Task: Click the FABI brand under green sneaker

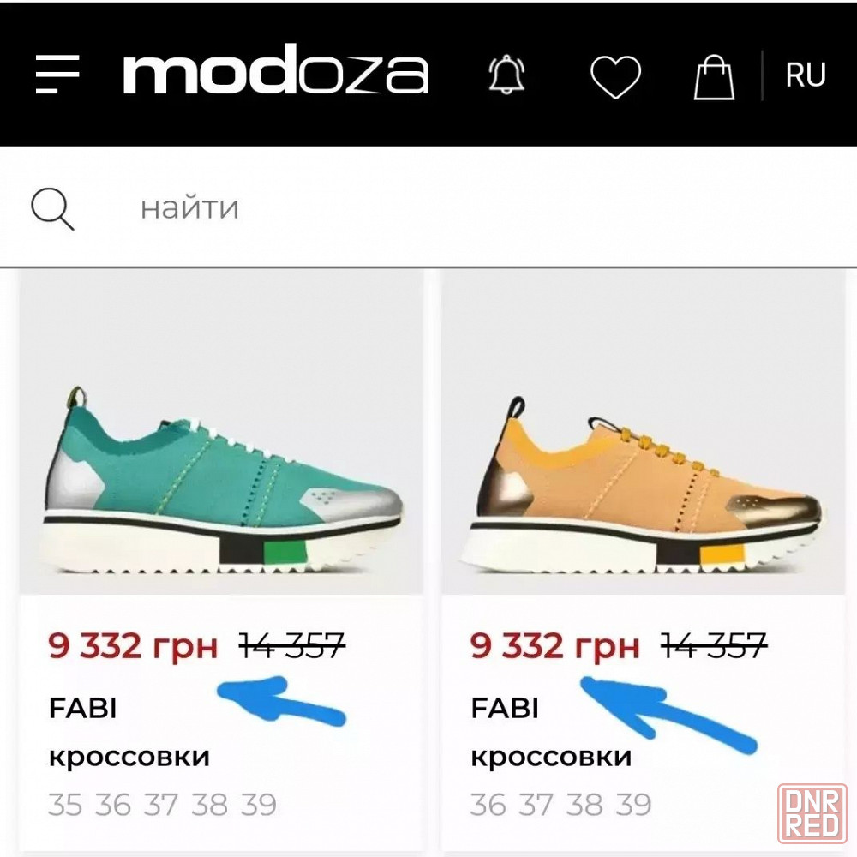Action: pos(83,709)
